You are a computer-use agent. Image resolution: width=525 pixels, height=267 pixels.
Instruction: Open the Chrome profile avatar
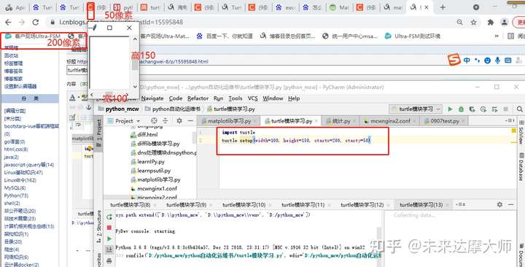point(505,22)
